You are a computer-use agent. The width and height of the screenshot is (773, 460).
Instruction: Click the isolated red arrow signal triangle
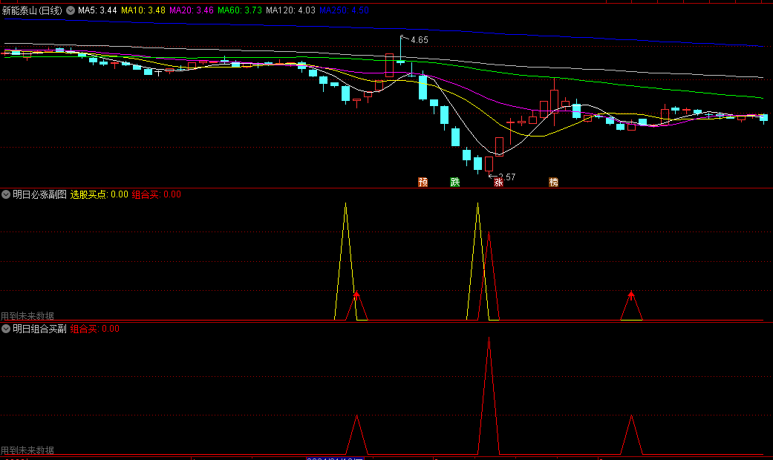(631, 295)
